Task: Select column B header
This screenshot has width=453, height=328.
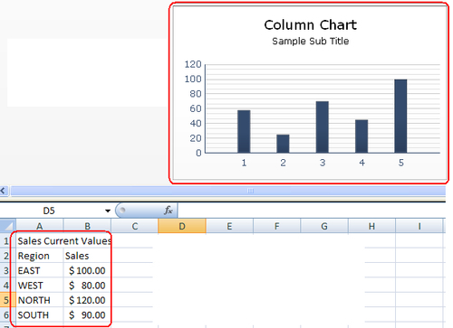Action: 87,226
